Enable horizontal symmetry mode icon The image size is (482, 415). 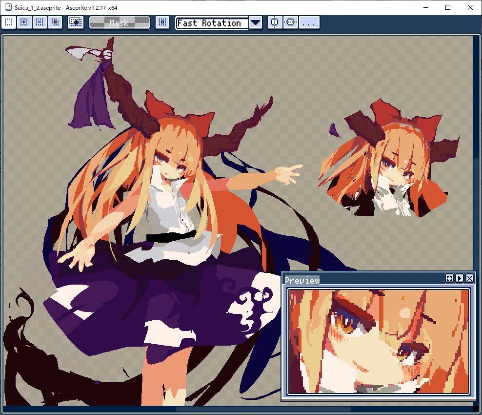click(x=290, y=22)
